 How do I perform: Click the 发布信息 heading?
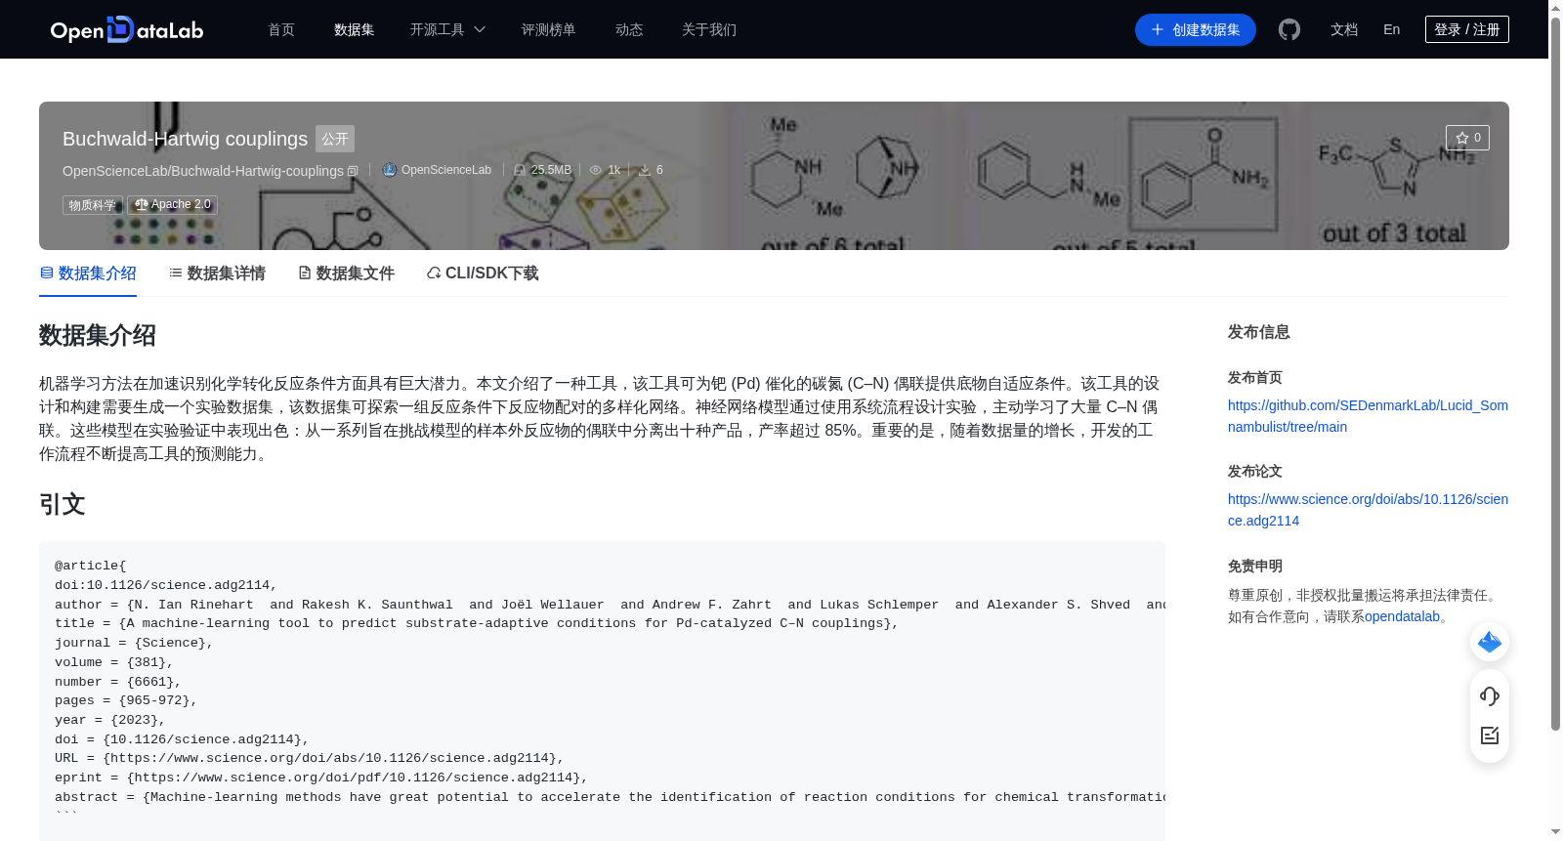[x=1259, y=332]
